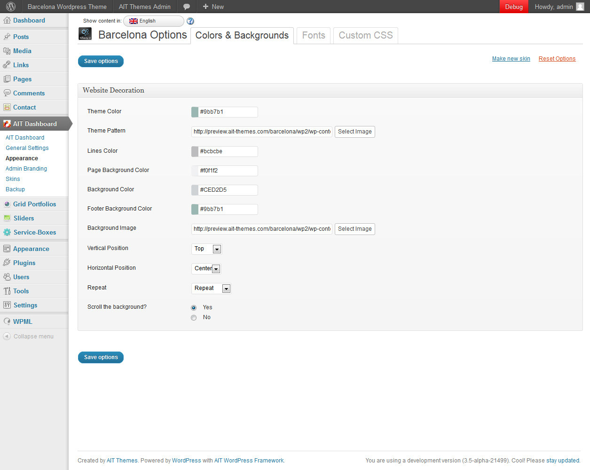Click Select Image for Theme Pattern

355,132
